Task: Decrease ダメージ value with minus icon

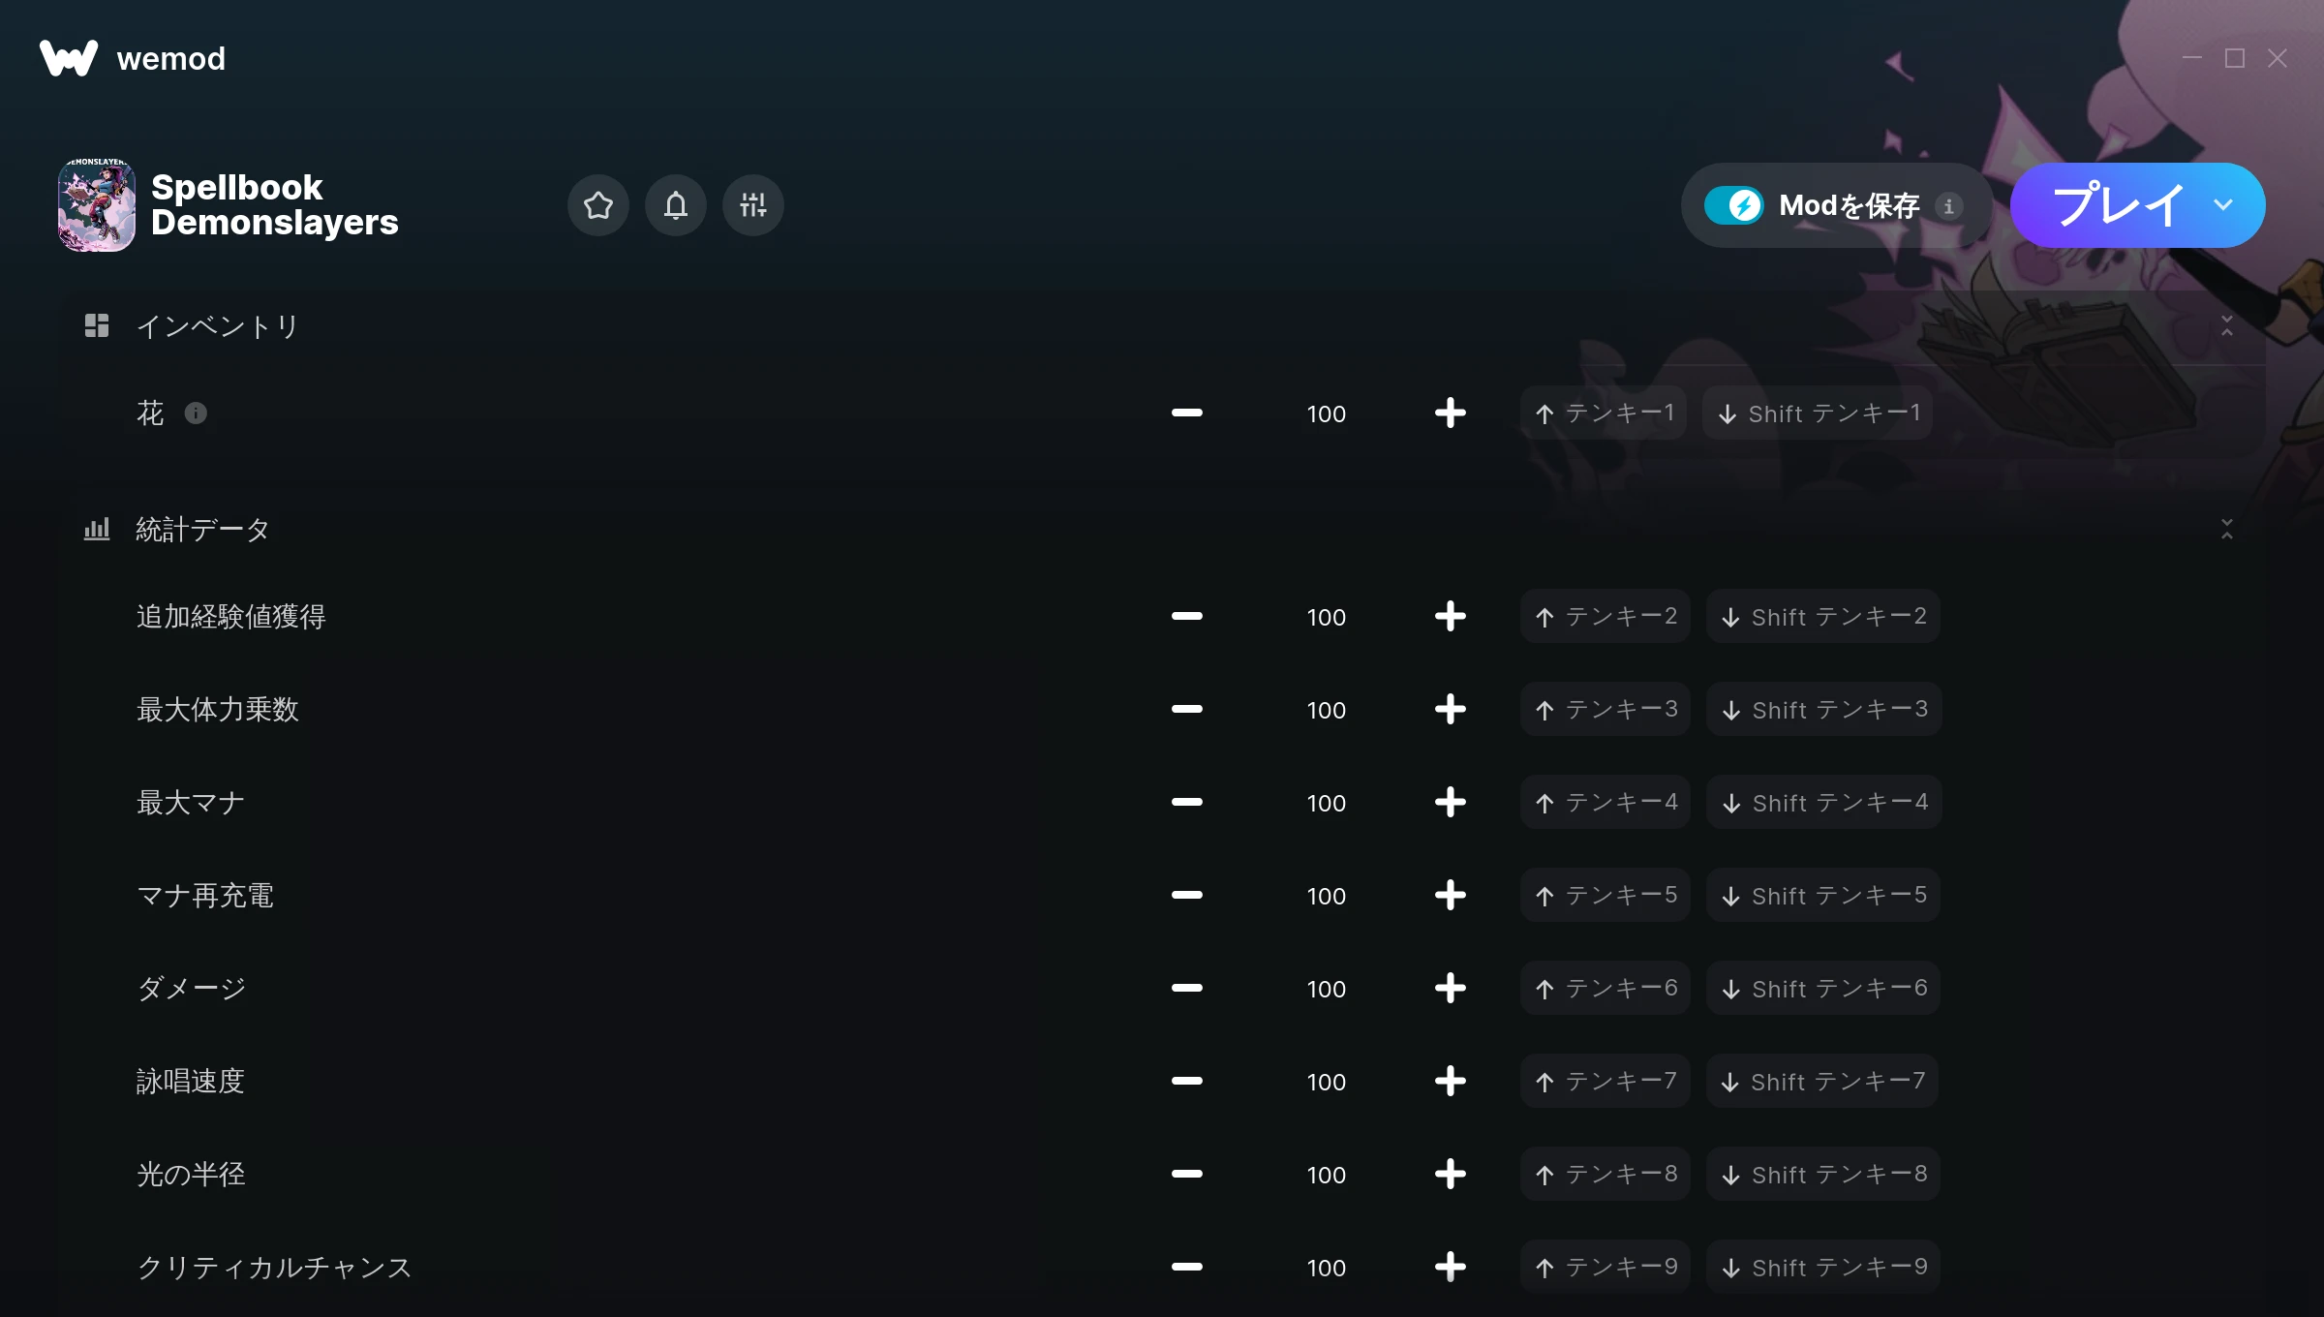Action: point(1186,988)
